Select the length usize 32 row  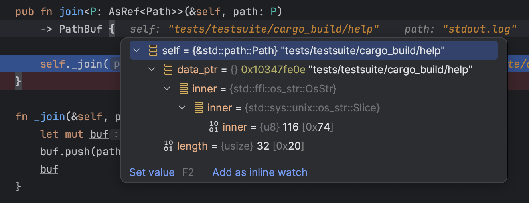(x=239, y=146)
